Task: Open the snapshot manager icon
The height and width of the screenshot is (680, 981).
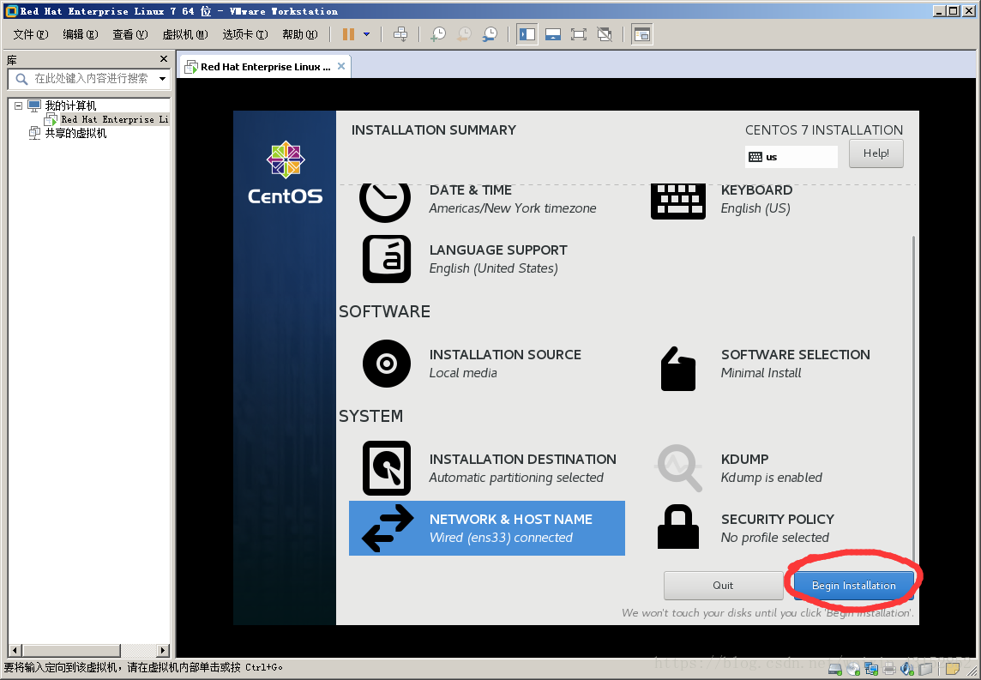Action: pyautogui.click(x=490, y=34)
